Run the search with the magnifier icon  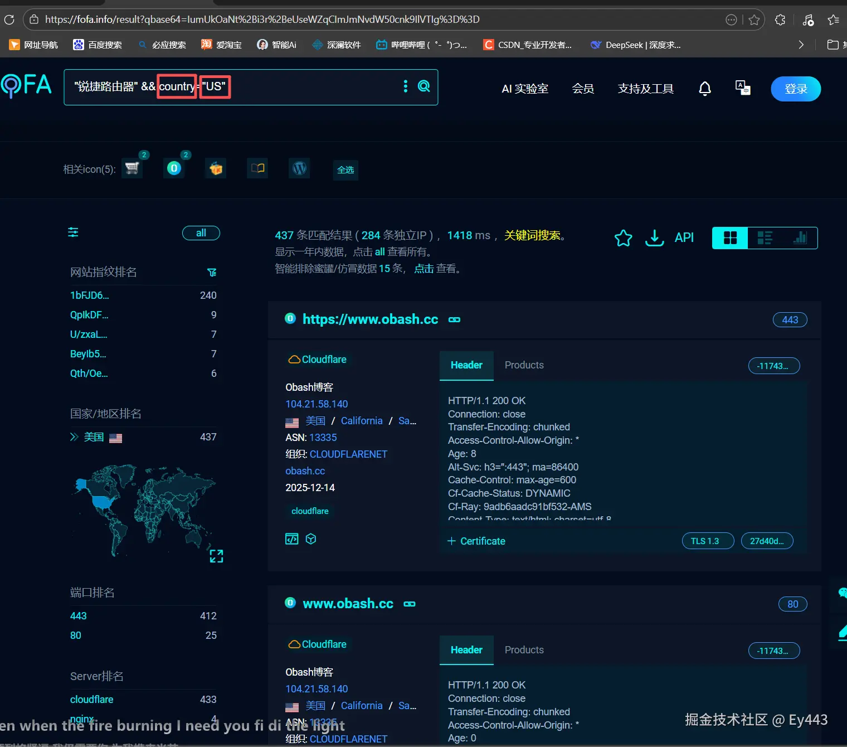coord(424,86)
